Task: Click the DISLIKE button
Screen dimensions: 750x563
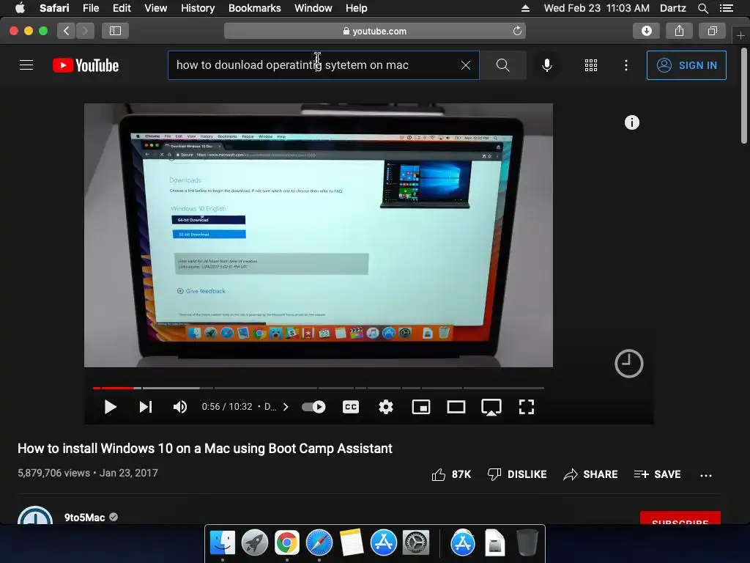Action: (x=516, y=474)
